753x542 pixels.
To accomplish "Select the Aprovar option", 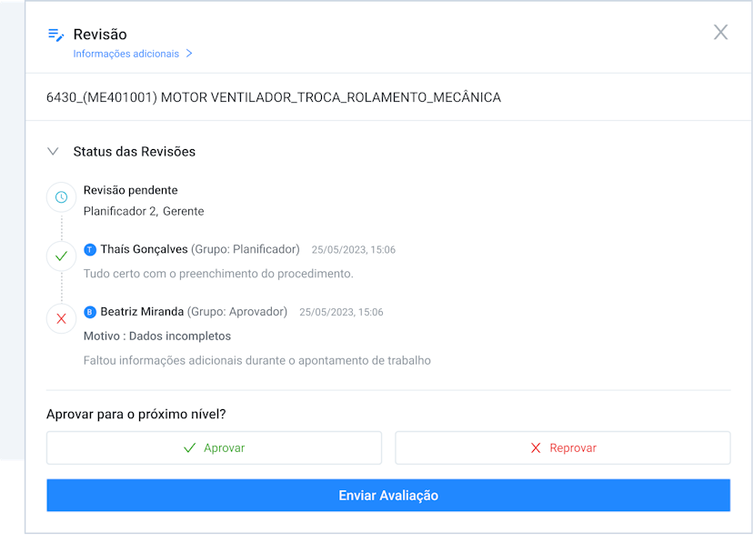I will [215, 448].
